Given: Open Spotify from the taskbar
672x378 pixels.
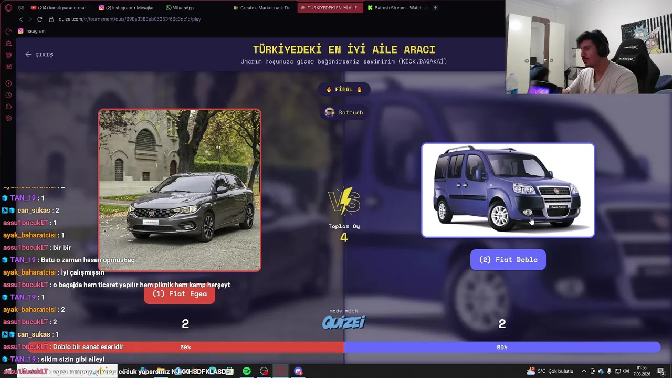Looking at the screenshot, I should 247,371.
